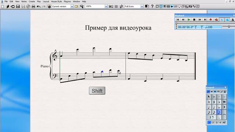The width and height of the screenshot is (235, 132).
Task: Adjust the Playback tempo slider
Action: [x=229, y=26]
